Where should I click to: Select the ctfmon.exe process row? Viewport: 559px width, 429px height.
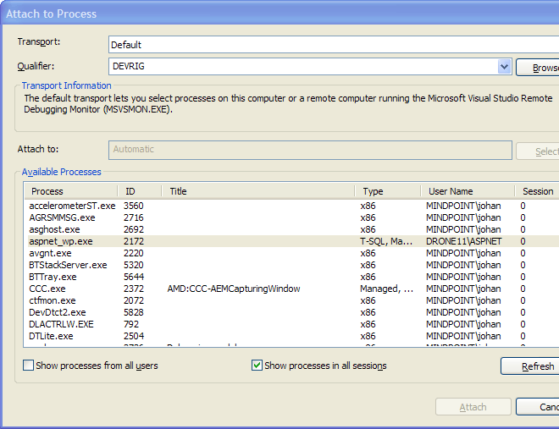coord(291,300)
